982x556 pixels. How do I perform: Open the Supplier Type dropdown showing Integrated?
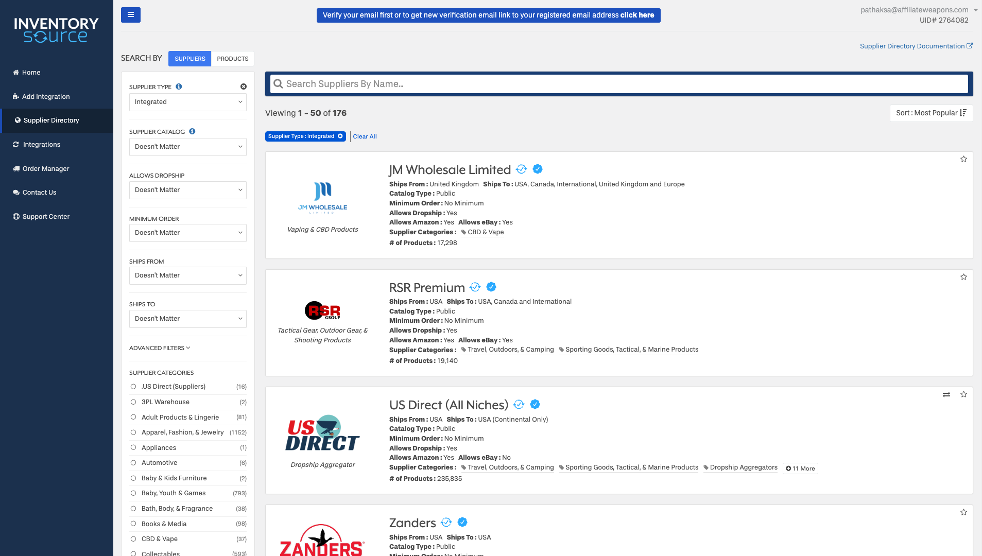(187, 102)
